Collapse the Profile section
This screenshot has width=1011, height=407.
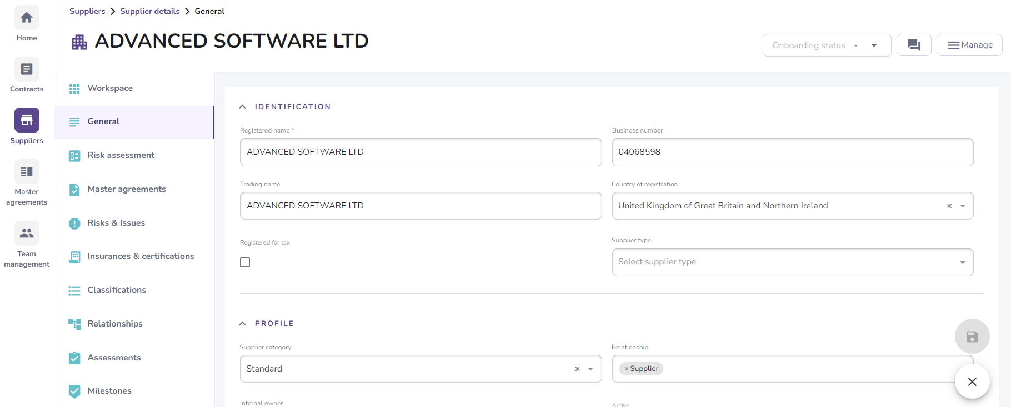pos(243,324)
